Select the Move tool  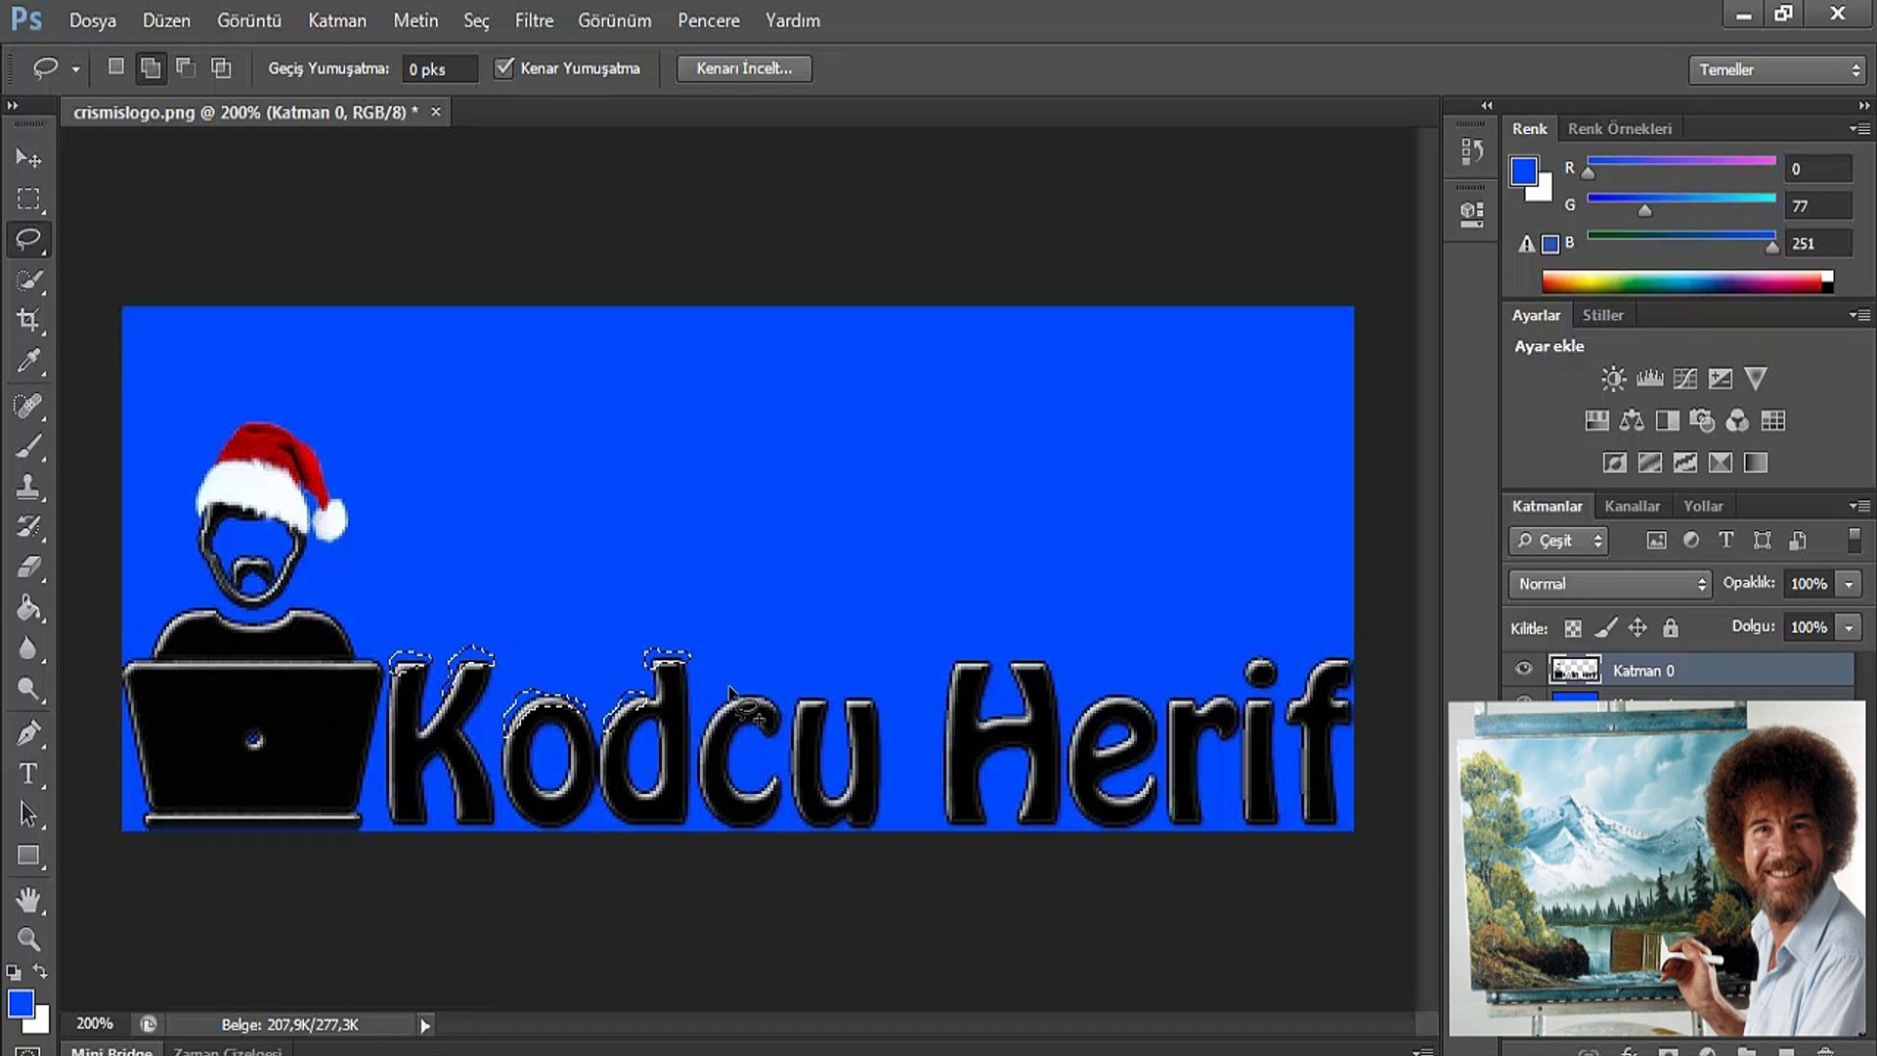[28, 157]
